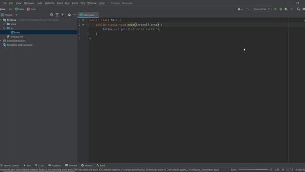Open the Services tool window

coord(87,165)
